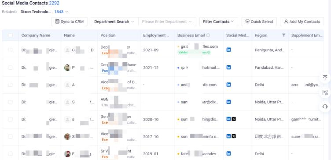Click the 2020-10 employment date cell
The image size is (331, 160).
tap(151, 119)
